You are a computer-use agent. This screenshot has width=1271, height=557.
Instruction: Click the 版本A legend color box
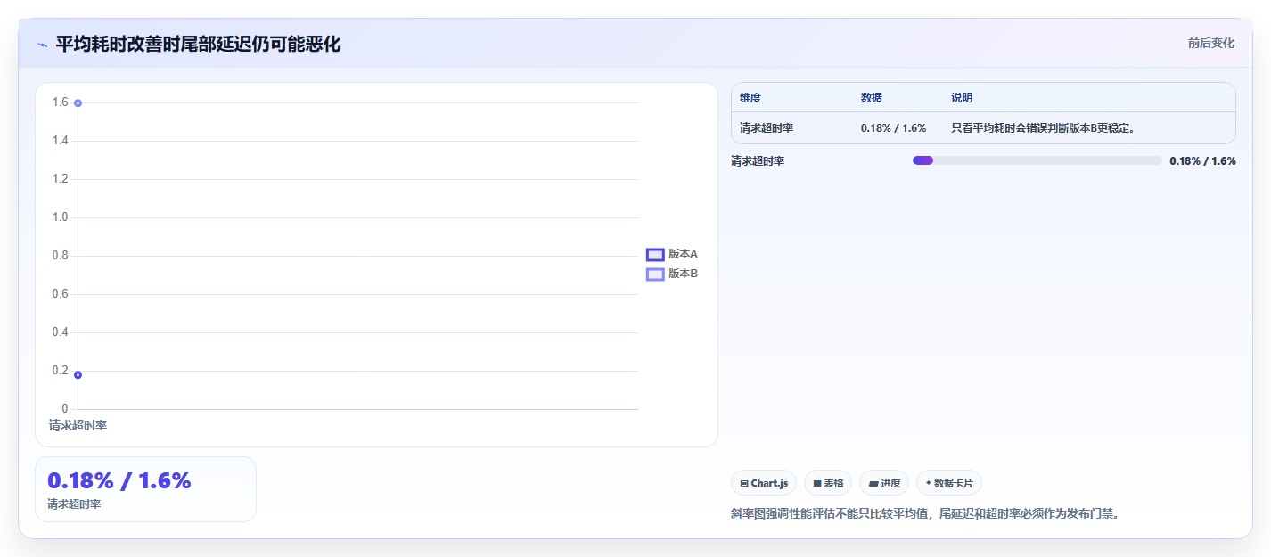coord(655,254)
